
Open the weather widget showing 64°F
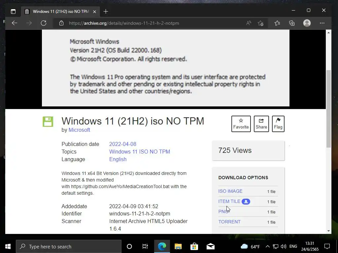point(250,246)
